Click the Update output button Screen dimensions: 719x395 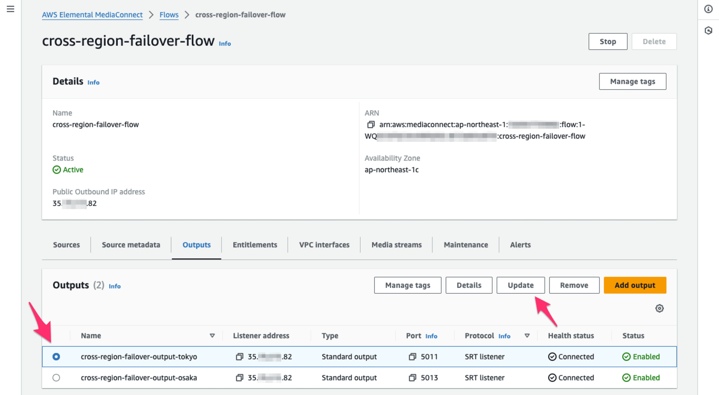click(x=521, y=285)
